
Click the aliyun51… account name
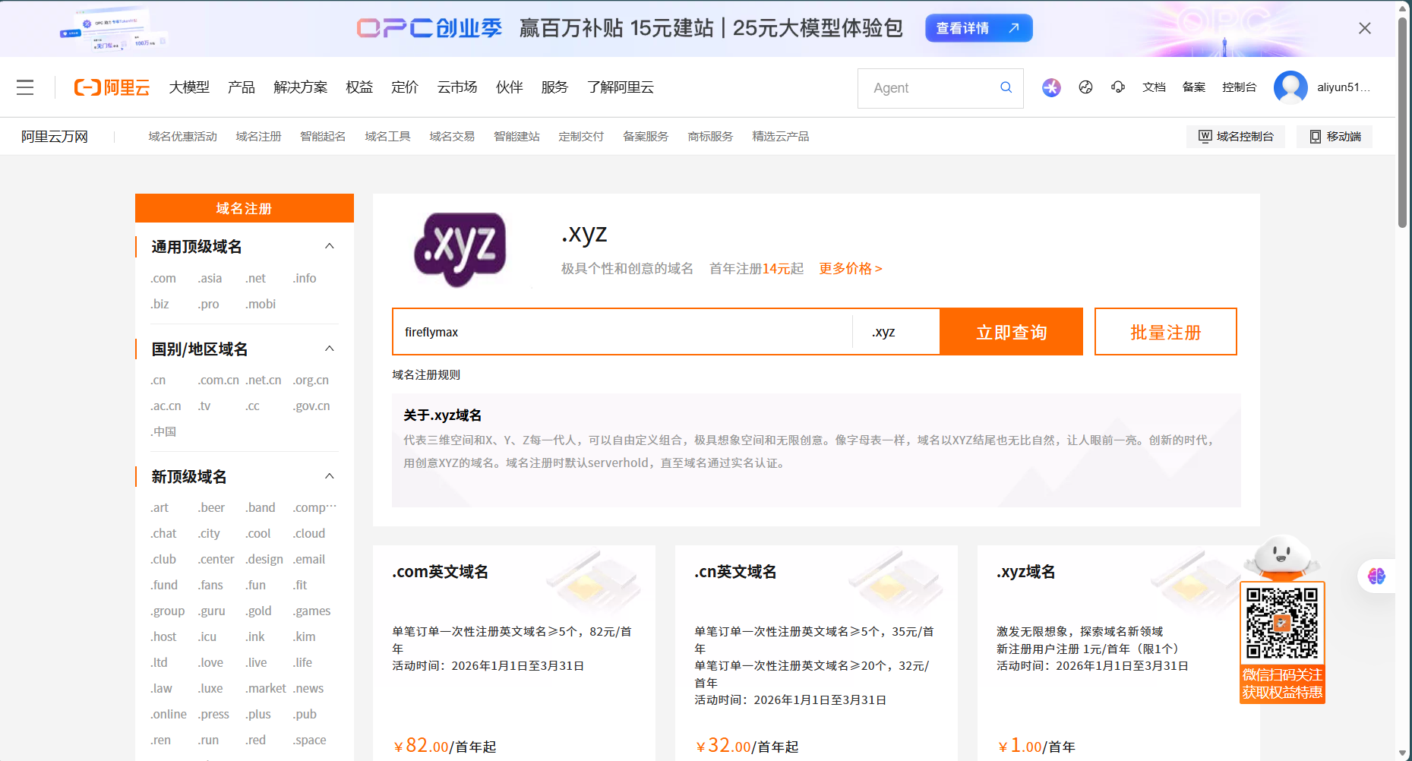(1344, 87)
